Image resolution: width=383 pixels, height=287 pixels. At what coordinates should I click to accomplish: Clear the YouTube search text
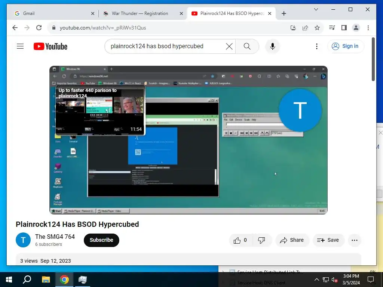[229, 46]
